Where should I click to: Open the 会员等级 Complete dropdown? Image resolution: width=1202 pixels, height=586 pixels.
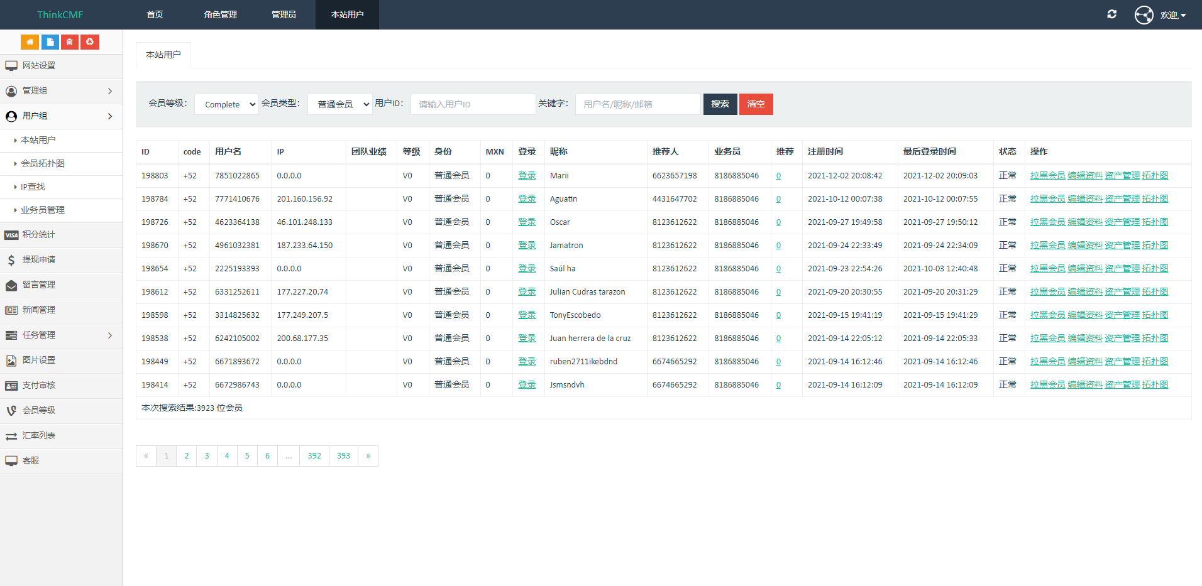(226, 104)
